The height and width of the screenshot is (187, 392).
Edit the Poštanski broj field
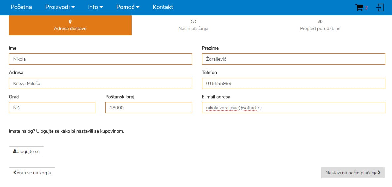click(x=148, y=108)
